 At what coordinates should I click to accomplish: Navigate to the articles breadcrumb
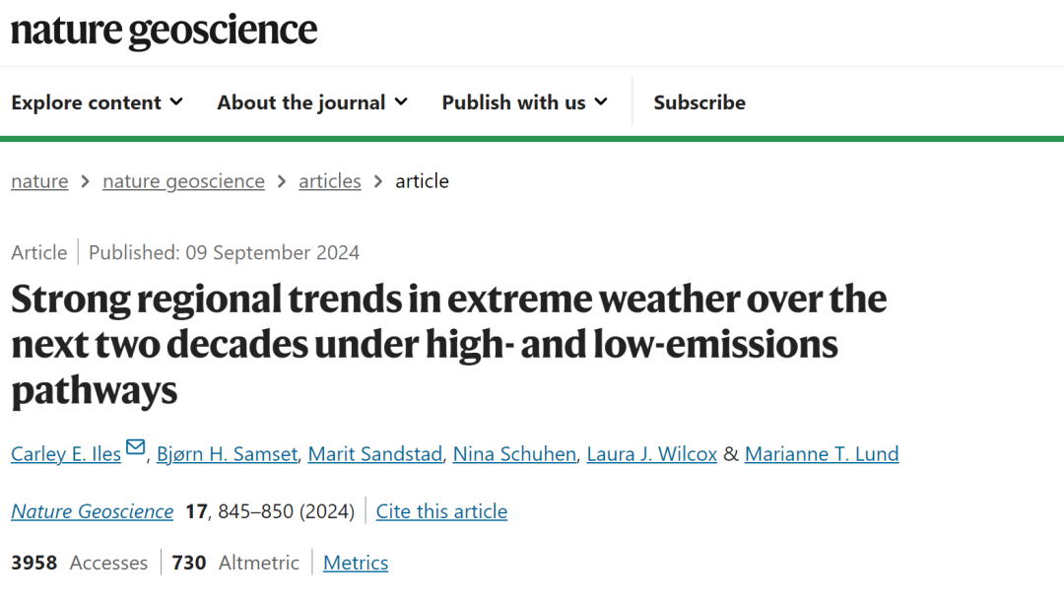click(330, 181)
